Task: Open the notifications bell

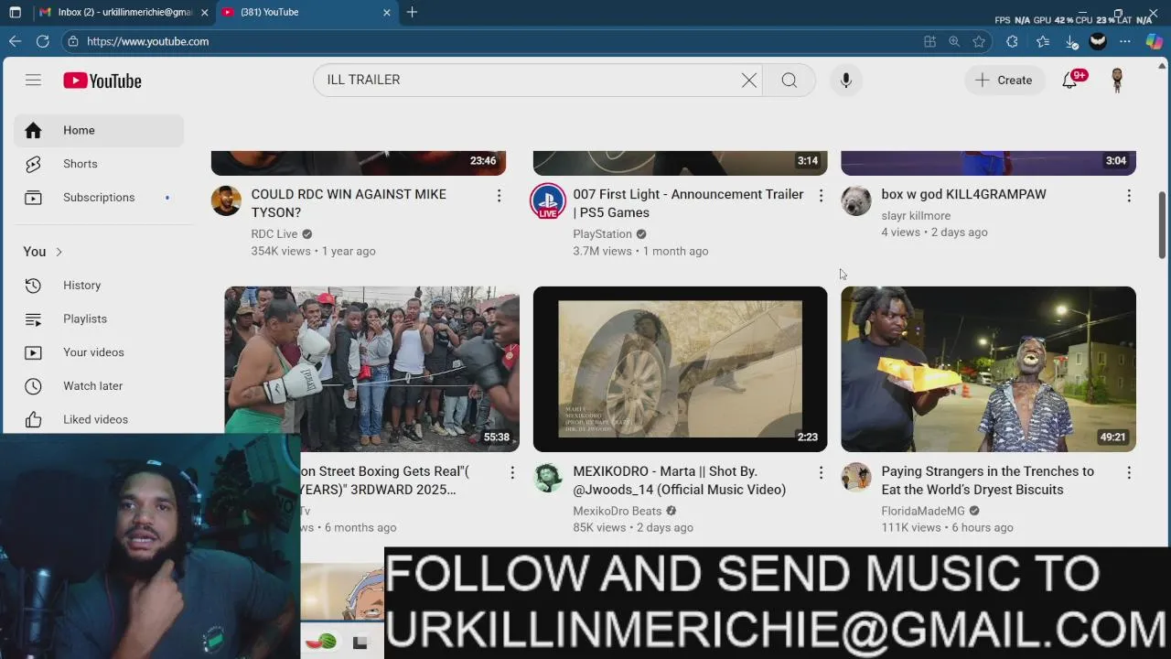Action: (x=1070, y=81)
